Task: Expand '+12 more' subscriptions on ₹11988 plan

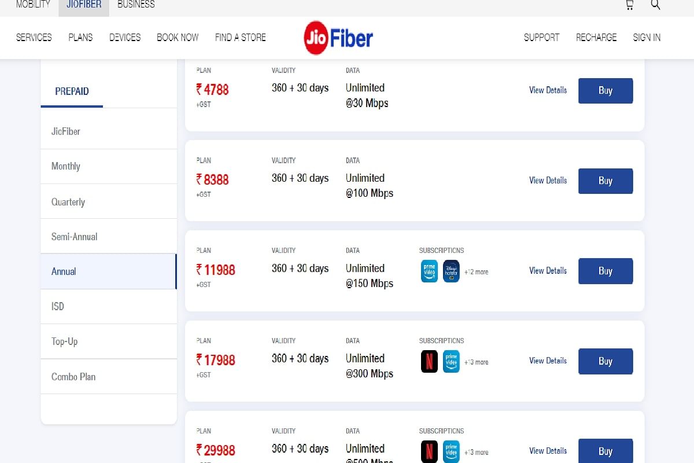Action: pyautogui.click(x=477, y=271)
